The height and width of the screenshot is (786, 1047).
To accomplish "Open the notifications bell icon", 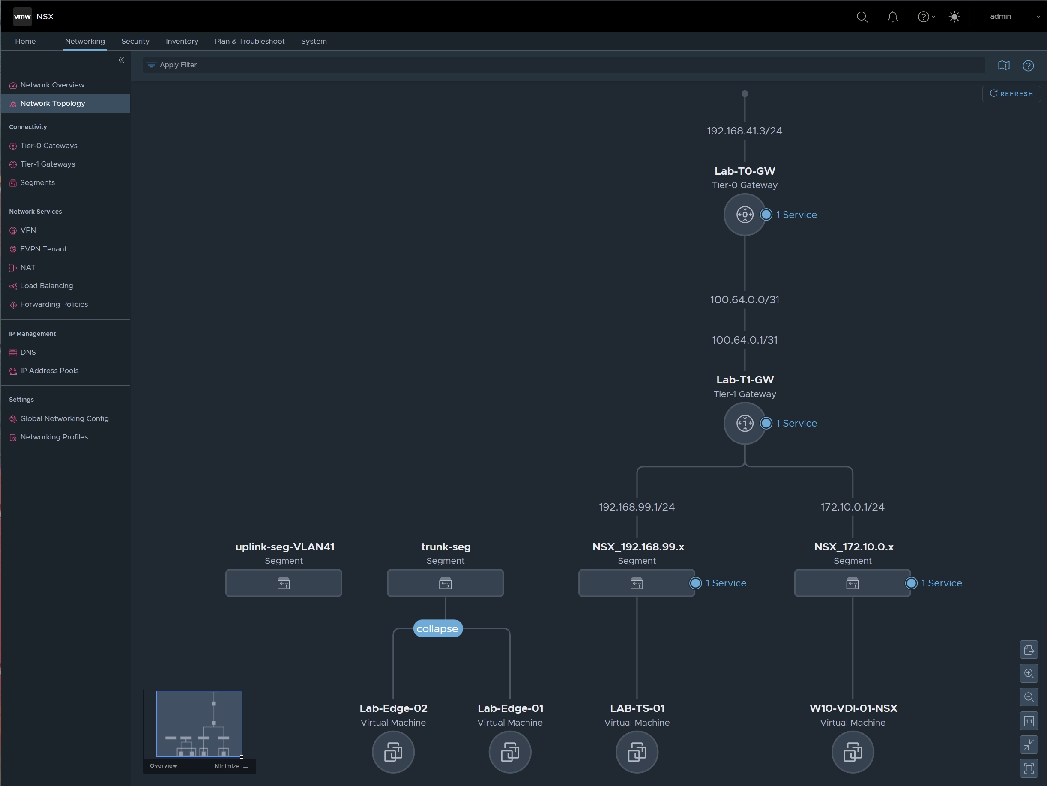I will tap(892, 17).
